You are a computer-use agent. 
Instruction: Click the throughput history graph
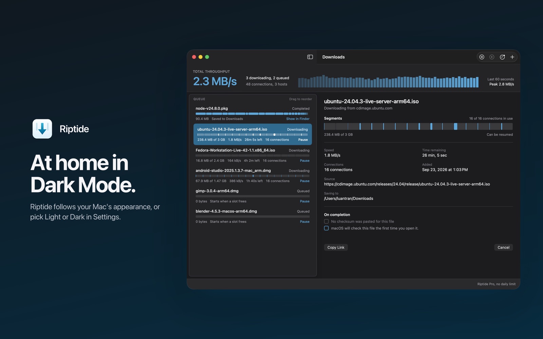(x=388, y=81)
